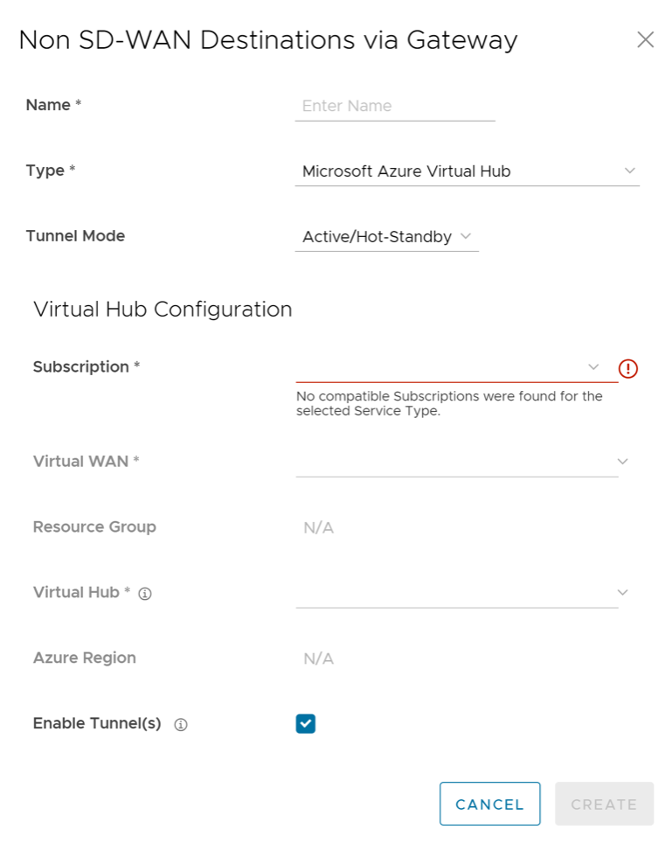Image resolution: width=672 pixels, height=850 pixels.
Task: Click info icon next to Virtual Hub
Action: coord(146,594)
